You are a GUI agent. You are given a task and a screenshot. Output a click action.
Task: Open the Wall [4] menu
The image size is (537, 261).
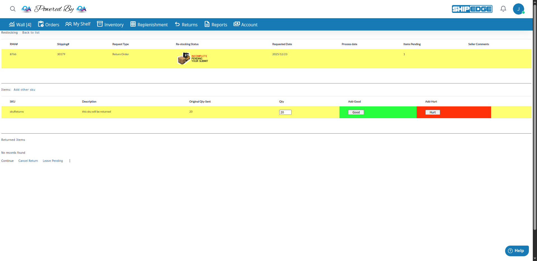coord(20,25)
